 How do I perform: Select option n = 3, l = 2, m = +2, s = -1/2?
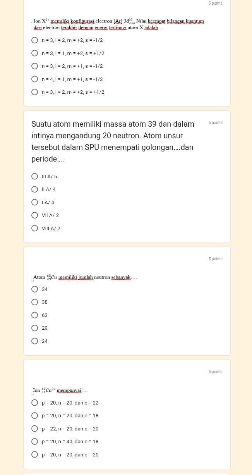point(34,40)
